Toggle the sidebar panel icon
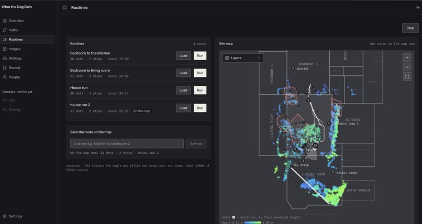Screen dimensions: 422x224 tap(64, 7)
